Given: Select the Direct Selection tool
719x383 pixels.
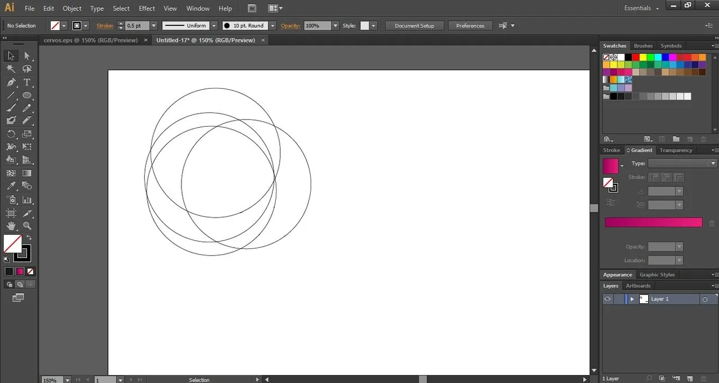Looking at the screenshot, I should 26,56.
